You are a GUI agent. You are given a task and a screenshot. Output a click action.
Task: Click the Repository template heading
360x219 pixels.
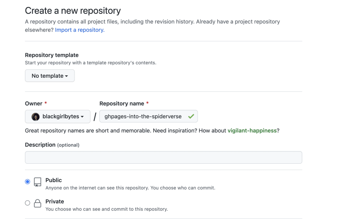(x=52, y=55)
